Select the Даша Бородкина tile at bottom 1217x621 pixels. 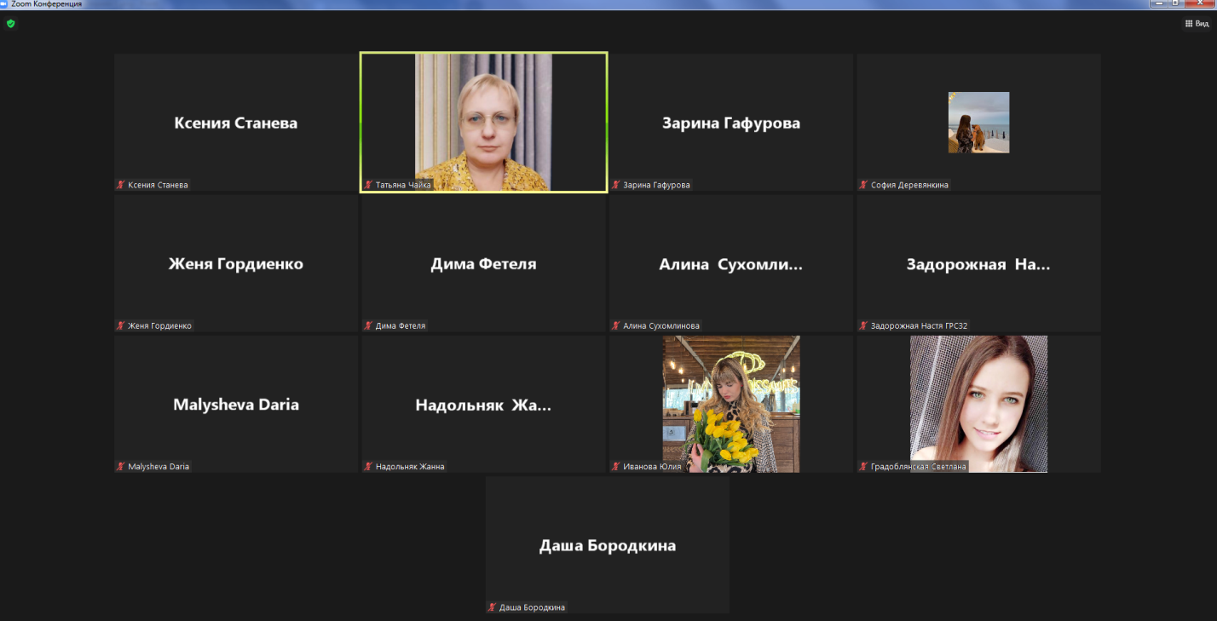607,545
